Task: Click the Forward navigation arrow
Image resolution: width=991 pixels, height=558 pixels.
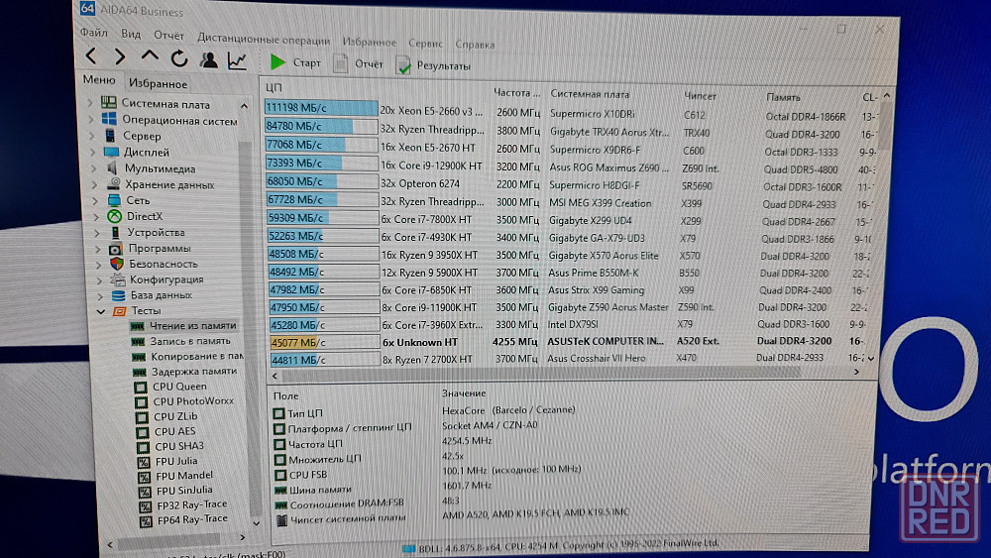Action: point(119,57)
